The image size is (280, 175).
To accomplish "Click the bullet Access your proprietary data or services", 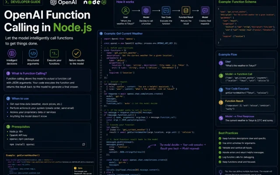I will pyautogui.click(x=33, y=112).
